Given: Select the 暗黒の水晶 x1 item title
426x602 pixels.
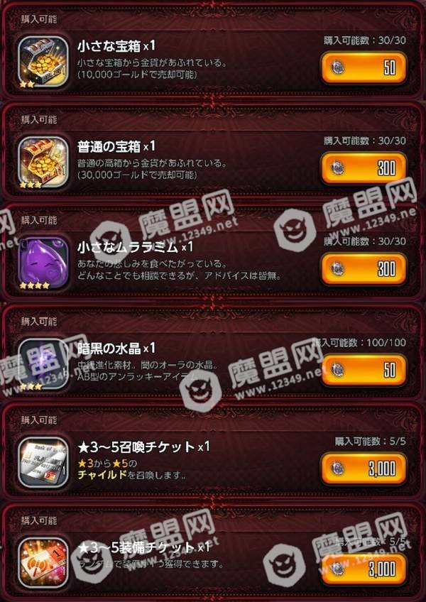Looking at the screenshot, I should (x=116, y=349).
